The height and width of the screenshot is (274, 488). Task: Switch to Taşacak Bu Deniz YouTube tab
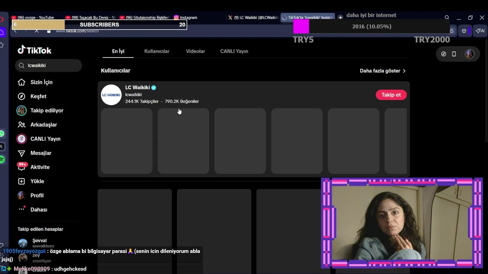coord(90,18)
